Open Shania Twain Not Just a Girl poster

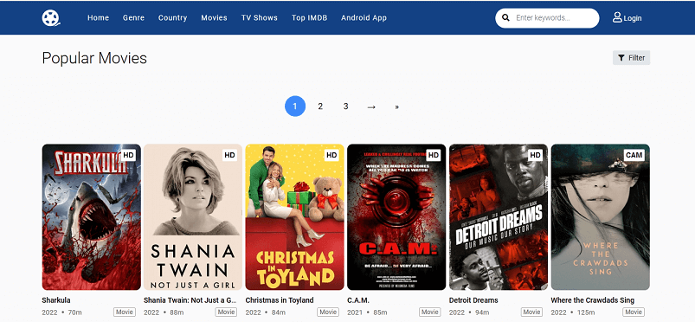click(193, 217)
